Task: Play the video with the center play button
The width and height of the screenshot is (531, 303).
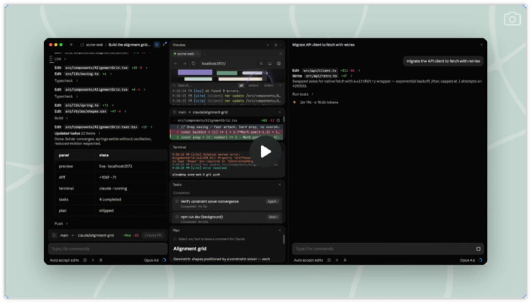Action: click(265, 151)
